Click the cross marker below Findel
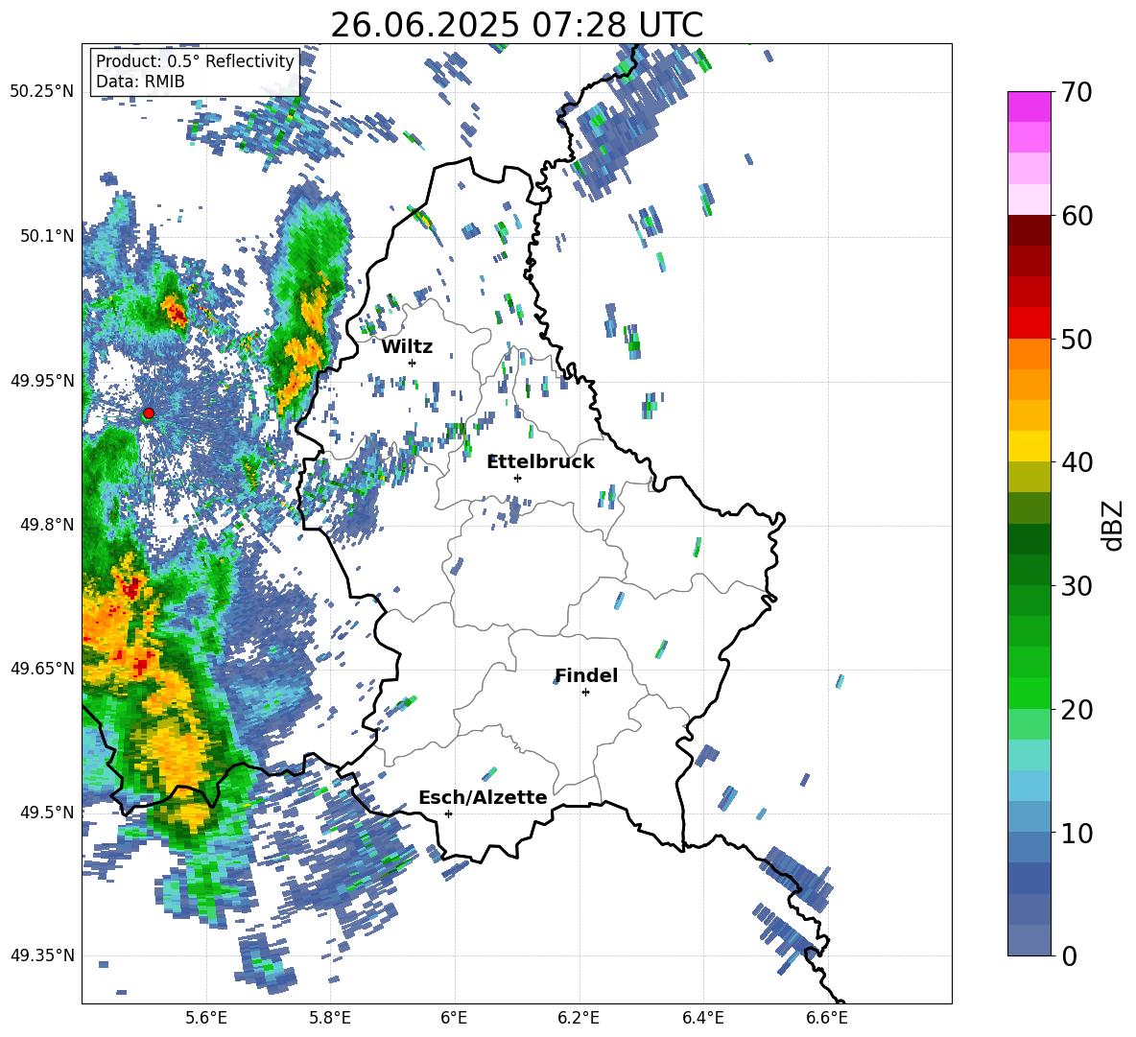 (585, 693)
